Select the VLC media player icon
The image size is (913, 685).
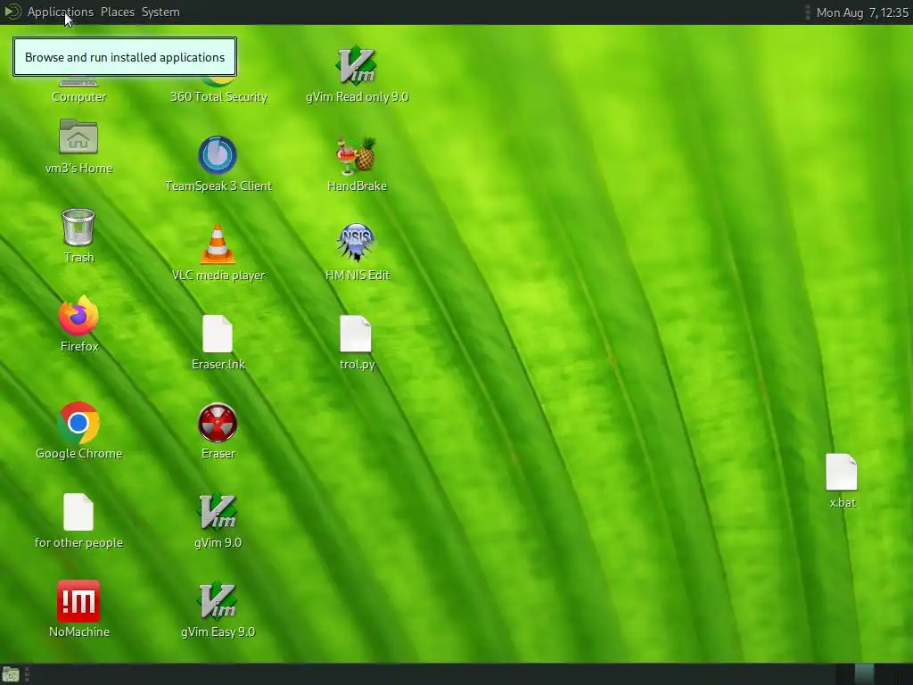click(x=218, y=244)
